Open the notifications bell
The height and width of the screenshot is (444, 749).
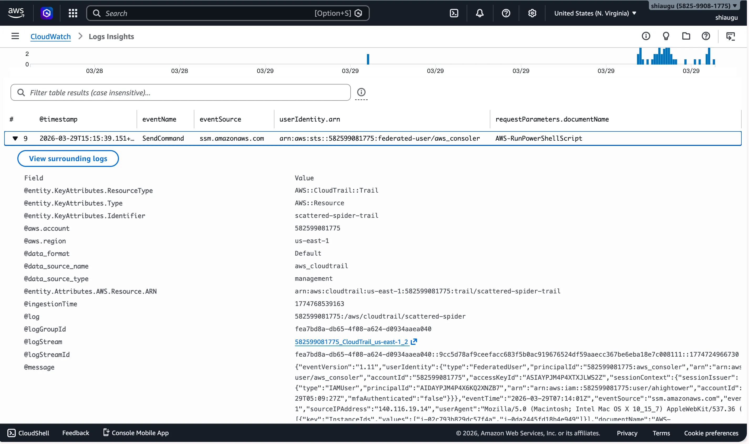point(480,13)
